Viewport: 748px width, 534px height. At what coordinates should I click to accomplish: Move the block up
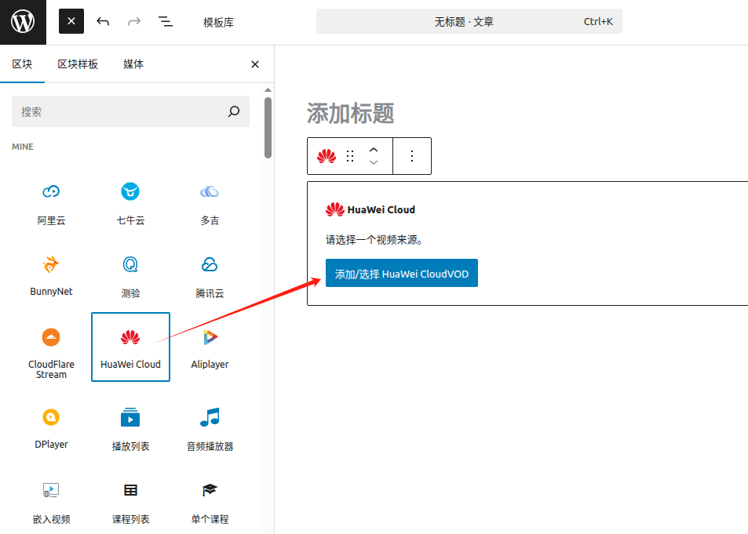(x=374, y=150)
